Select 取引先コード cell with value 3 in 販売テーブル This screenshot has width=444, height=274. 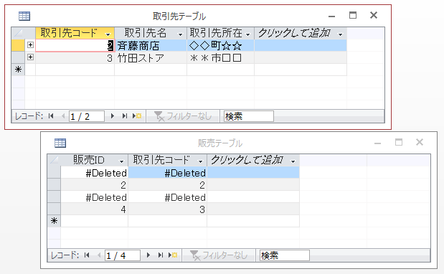(168, 209)
